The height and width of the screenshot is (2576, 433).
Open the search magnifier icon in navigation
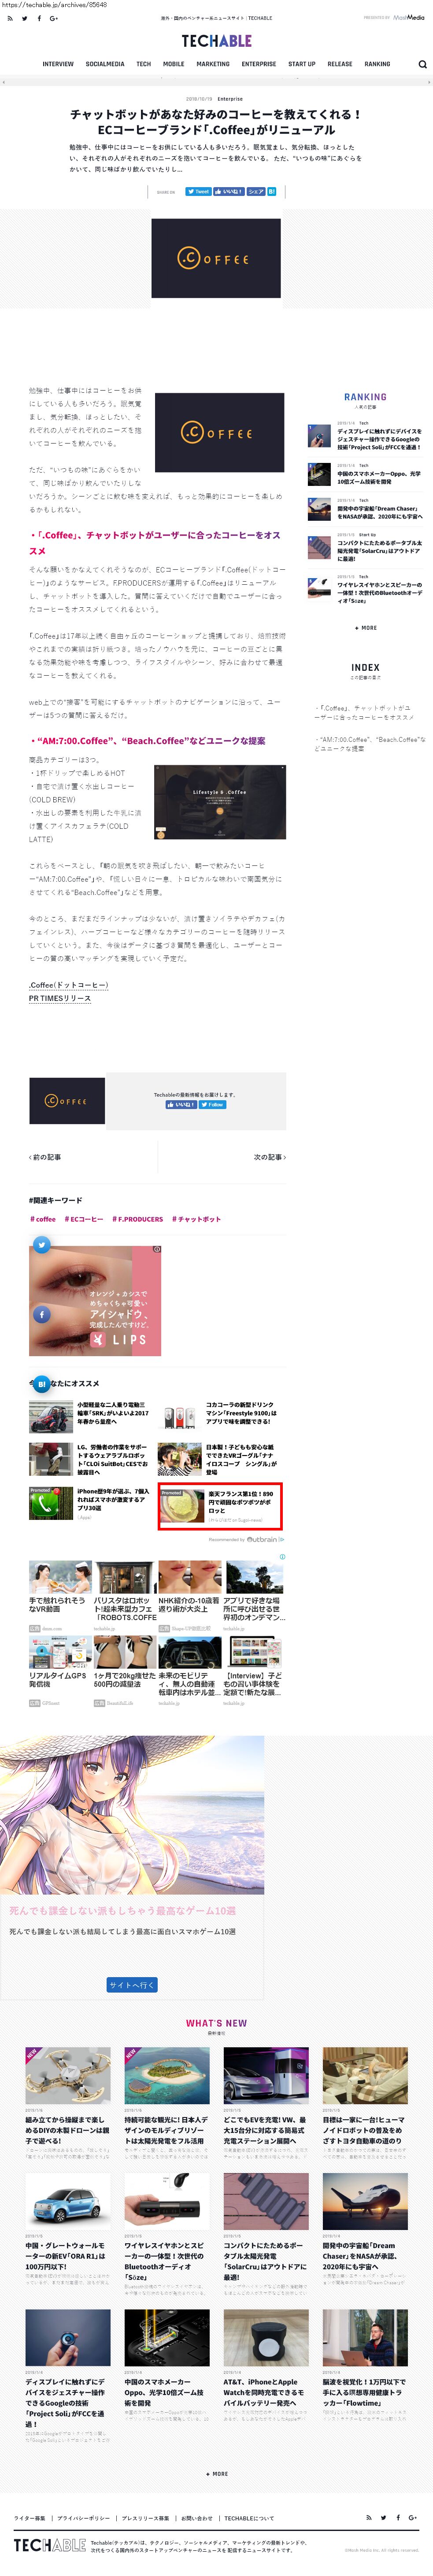pyautogui.click(x=422, y=64)
